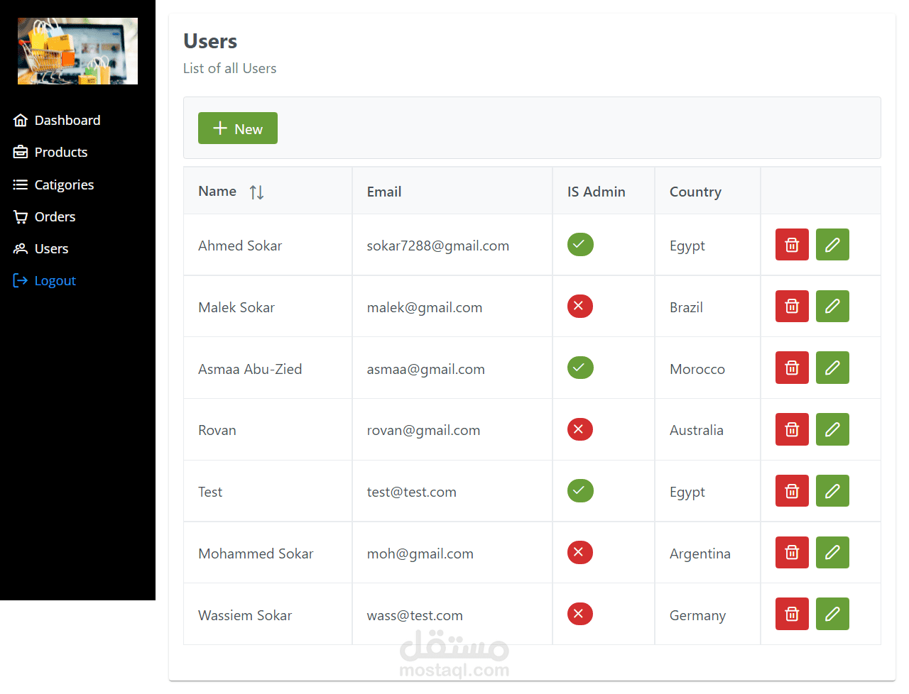This screenshot has width=909, height=694.
Task: Click Test user's green admin checkmark icon
Action: (580, 491)
